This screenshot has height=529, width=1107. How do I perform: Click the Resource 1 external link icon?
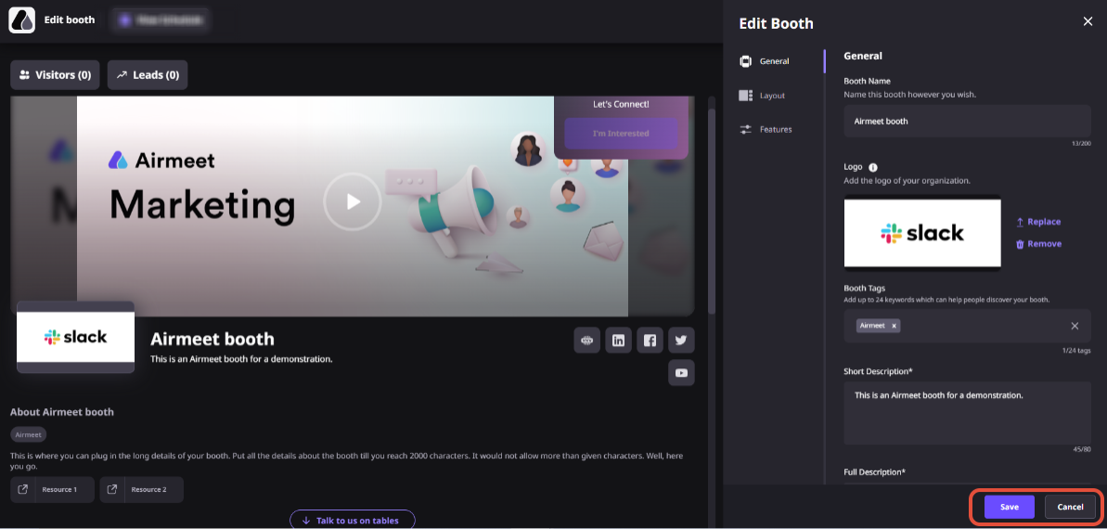click(22, 489)
